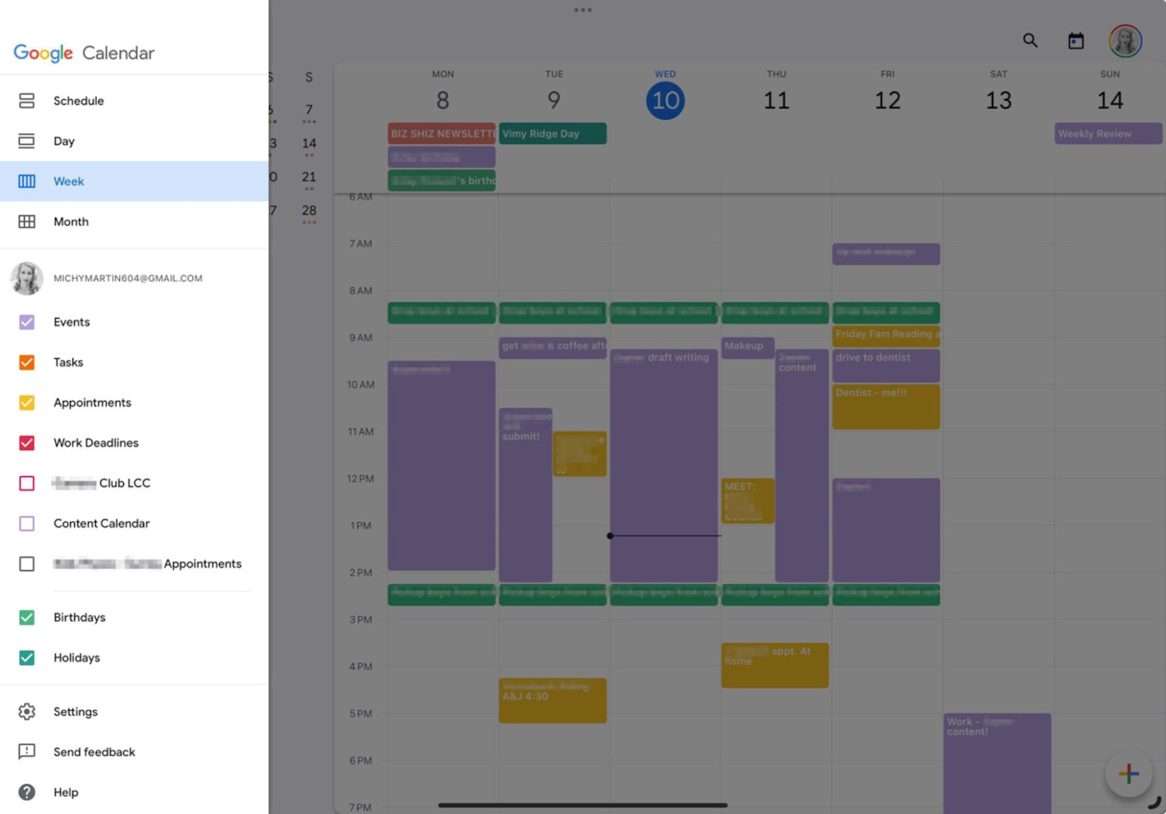Enable the bottom unchecked Appointments checkbox
The height and width of the screenshot is (814, 1166).
(x=27, y=563)
